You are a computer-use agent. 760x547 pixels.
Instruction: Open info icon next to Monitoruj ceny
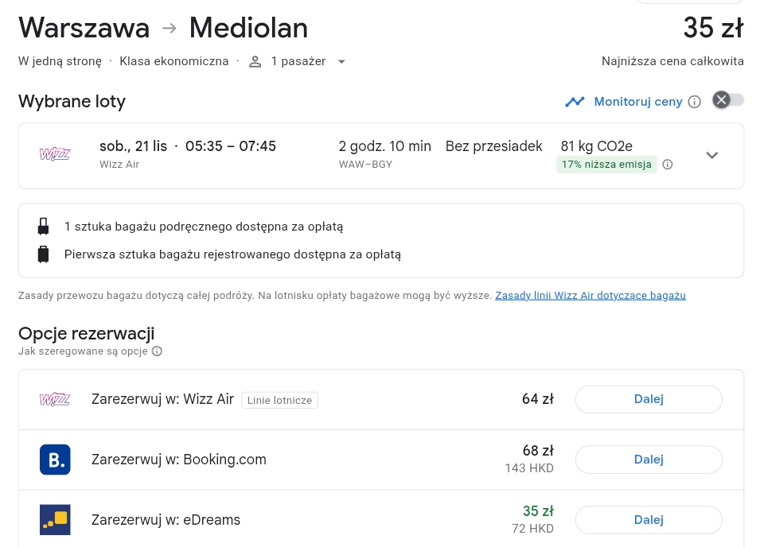point(695,102)
